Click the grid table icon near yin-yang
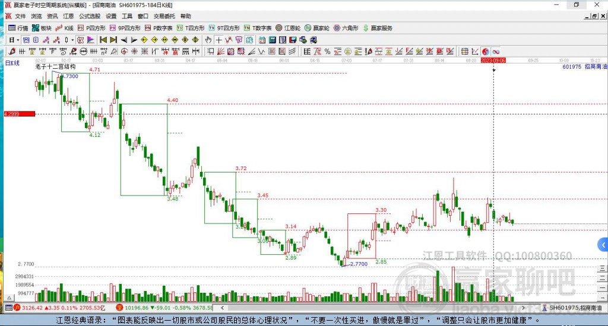Viewport: 608px width, 326px height. 465,52
